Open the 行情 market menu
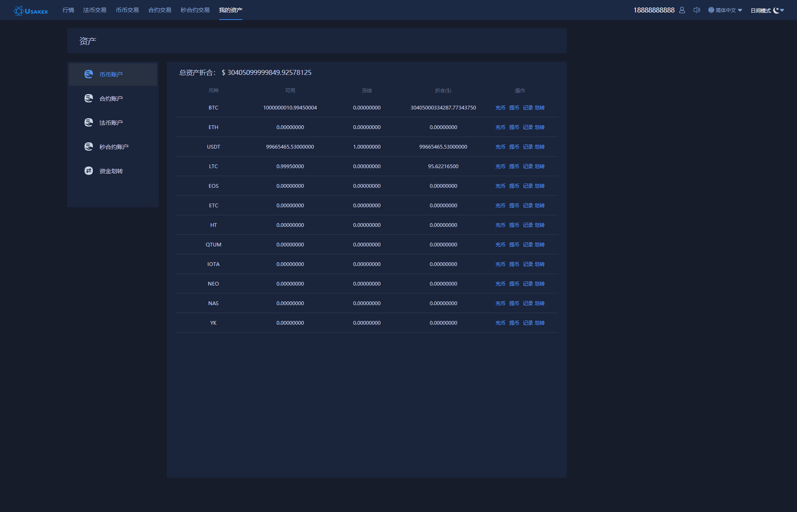This screenshot has height=512, width=797. 68,10
